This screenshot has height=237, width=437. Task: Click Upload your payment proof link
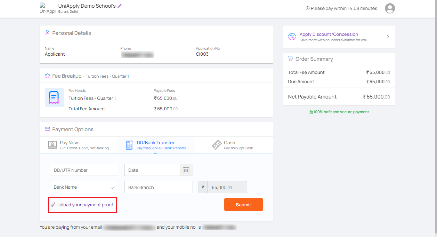[x=85, y=205]
